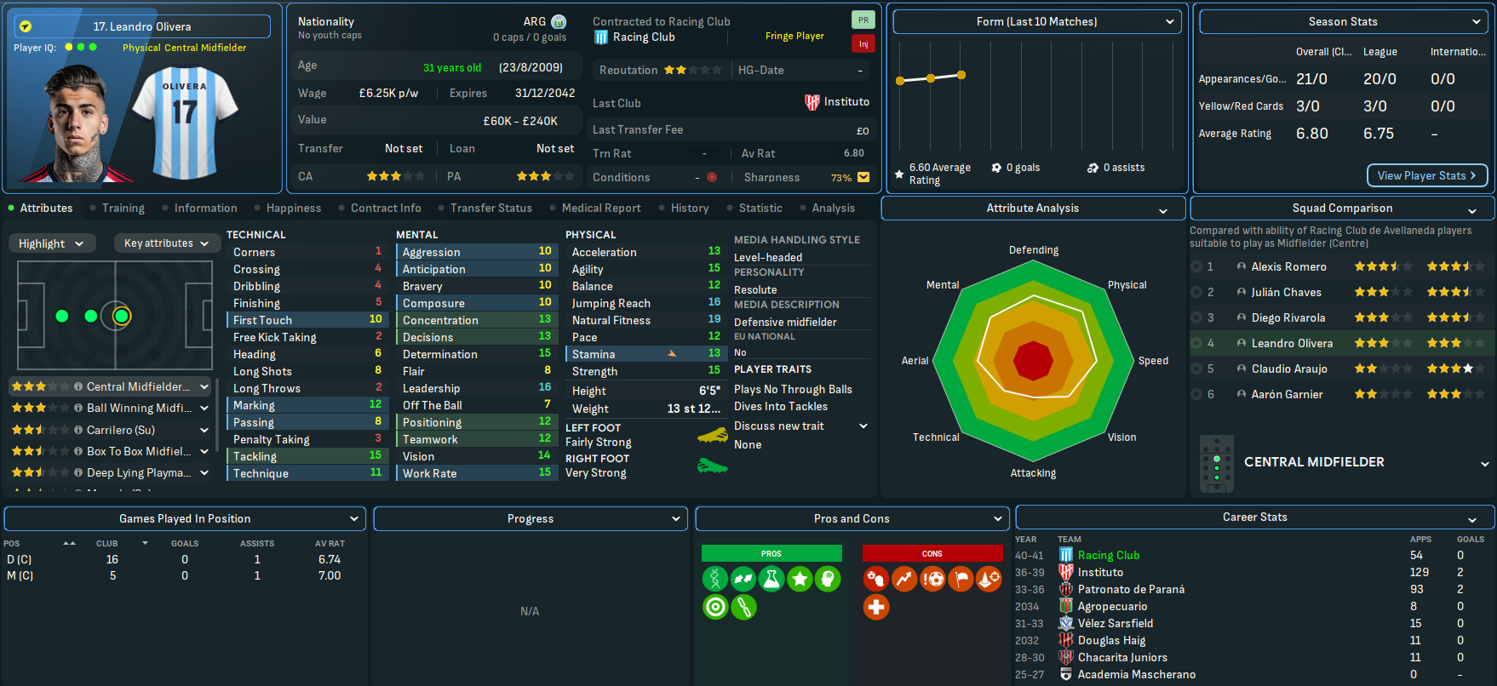The image size is (1497, 686).
Task: Click the green PR status badge
Action: 863,20
